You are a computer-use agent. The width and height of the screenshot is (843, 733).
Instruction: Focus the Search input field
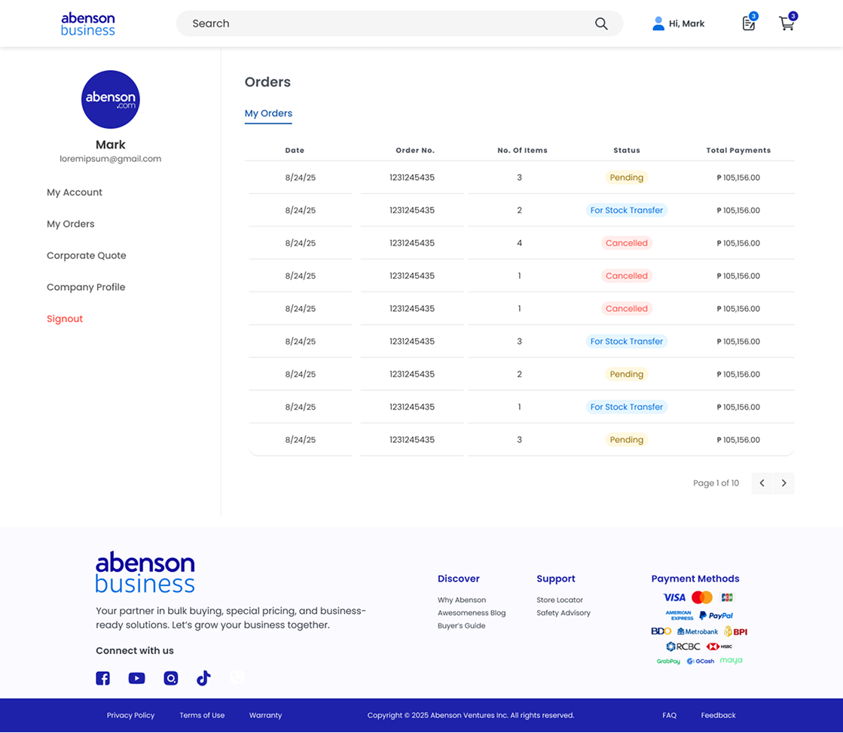coord(399,23)
